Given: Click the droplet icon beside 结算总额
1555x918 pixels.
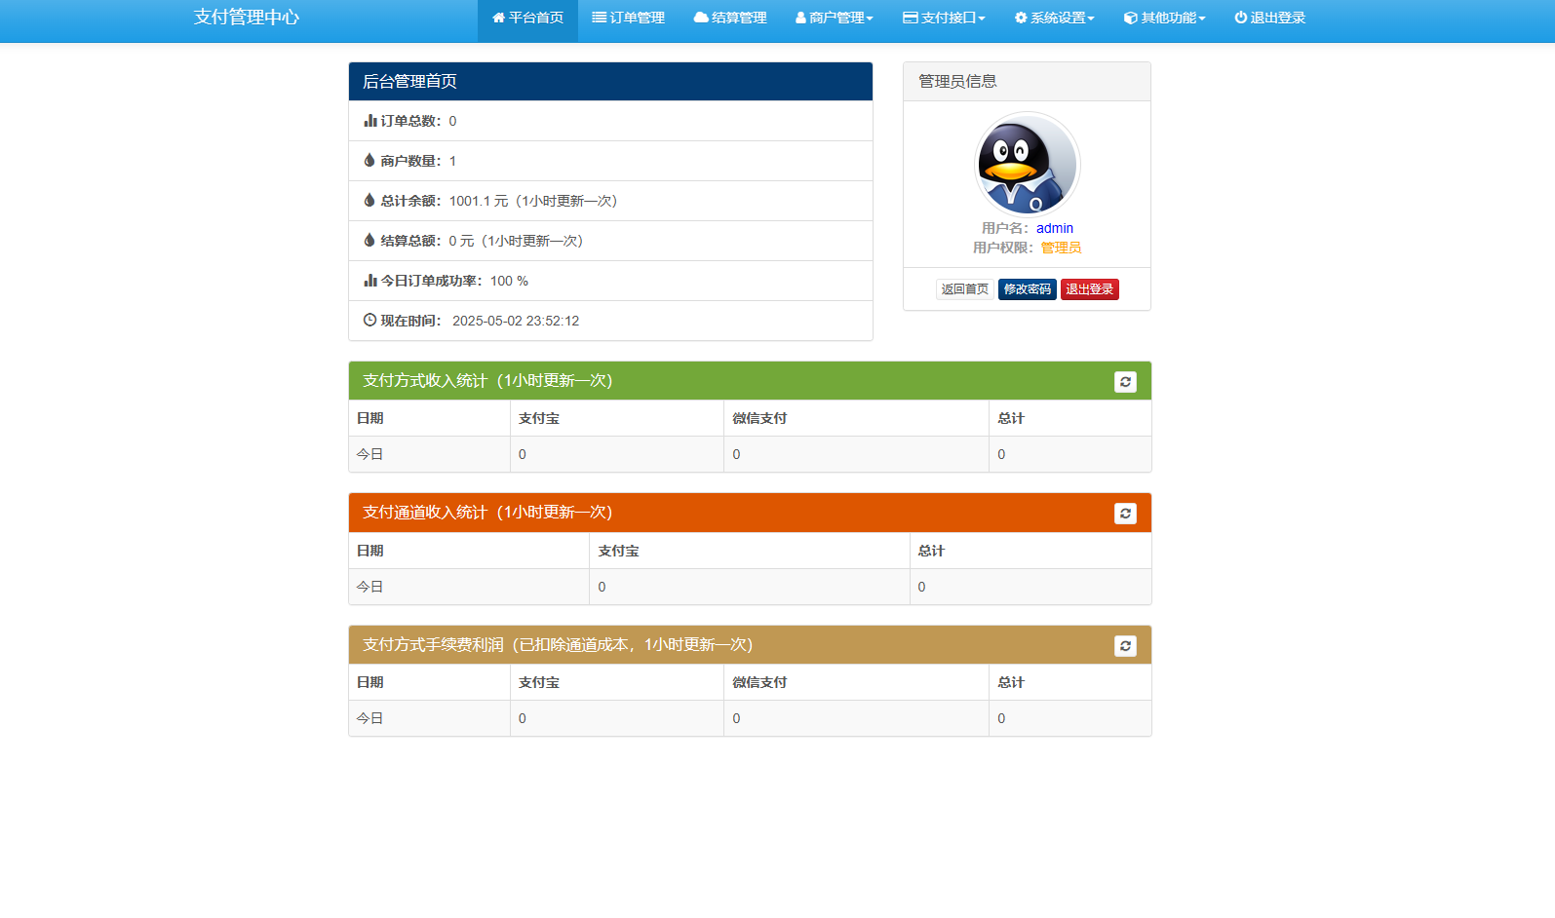Looking at the screenshot, I should click(x=369, y=241).
